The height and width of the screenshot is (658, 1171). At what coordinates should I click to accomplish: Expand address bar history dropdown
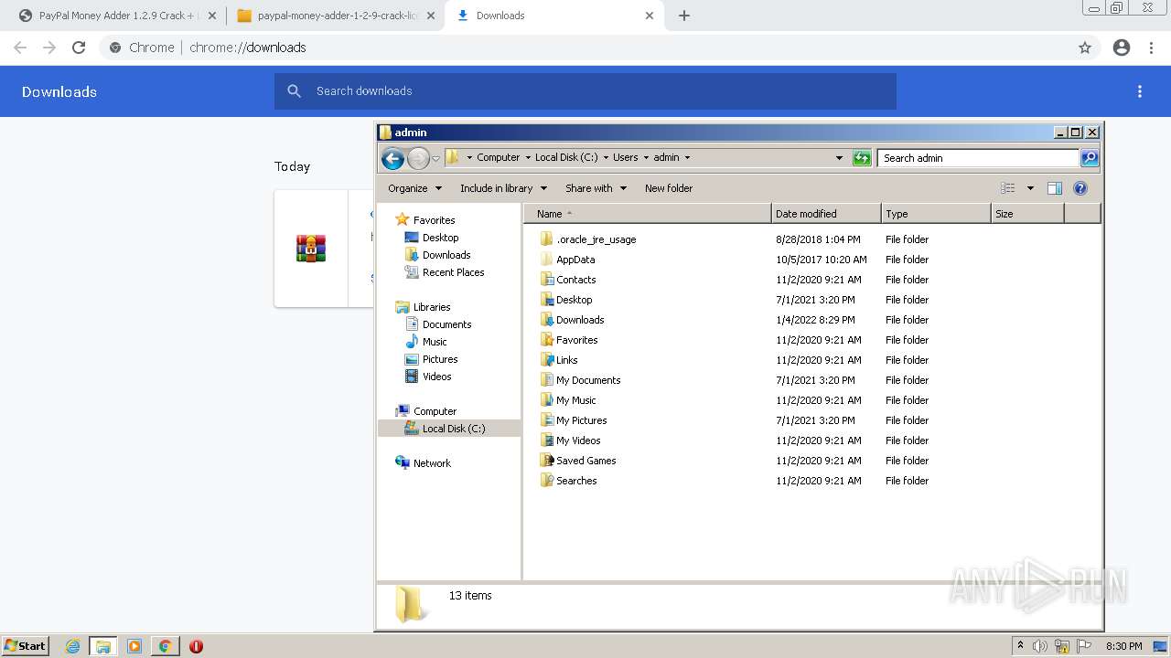tap(839, 158)
